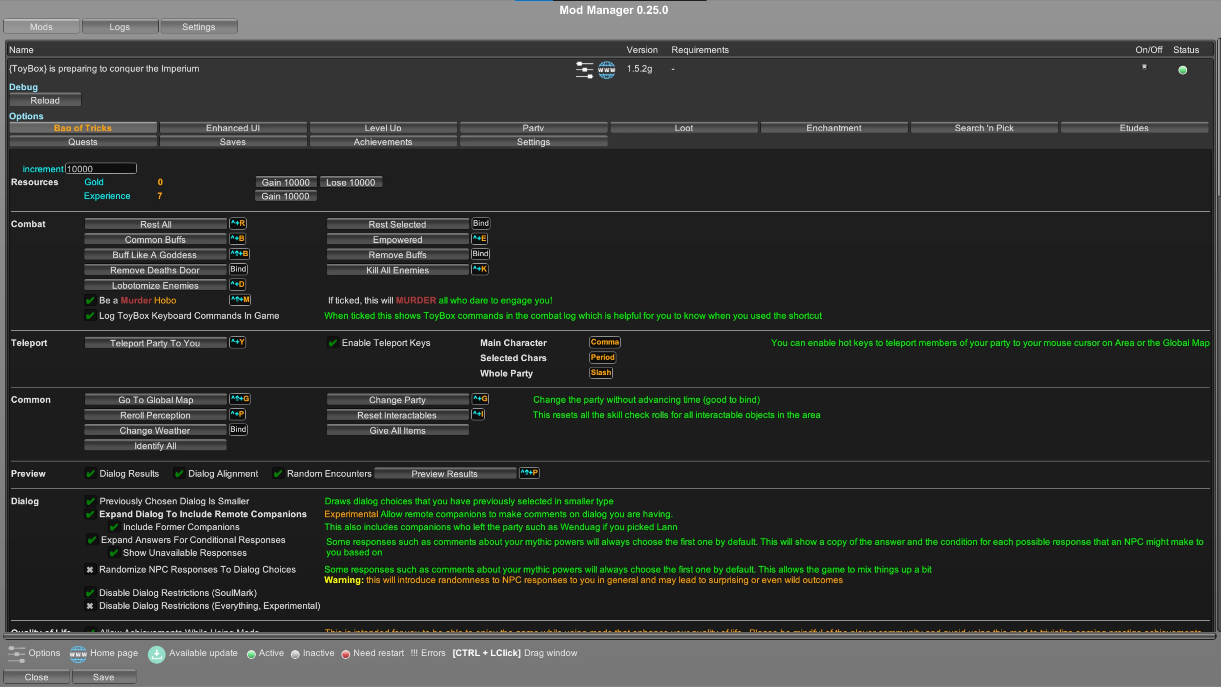Open the Search 'n Pick tab
Screen dimensions: 1221x687
click(x=984, y=128)
